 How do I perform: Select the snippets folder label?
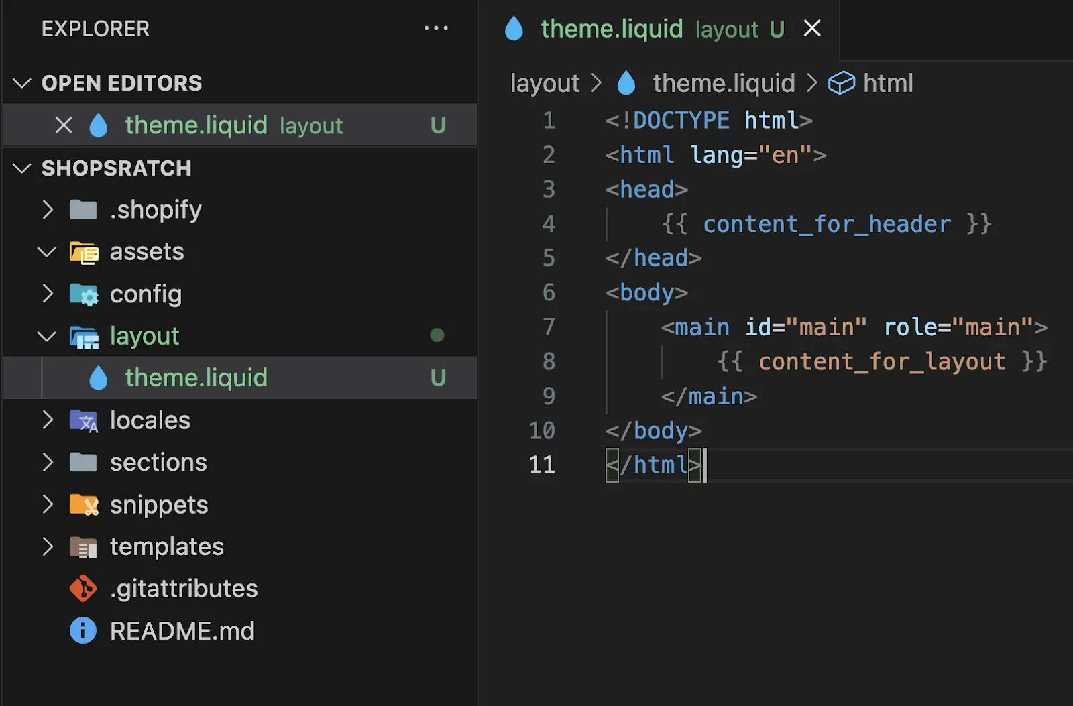point(159,505)
